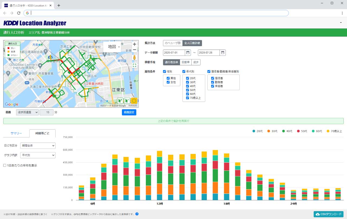Viewport: 347px width, 219px height.
Task: Click the end date field 2020-07-26
Action: [x=209, y=53]
